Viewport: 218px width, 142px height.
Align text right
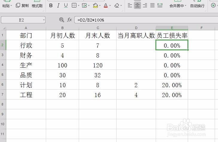pyautogui.click(x=145, y=6)
